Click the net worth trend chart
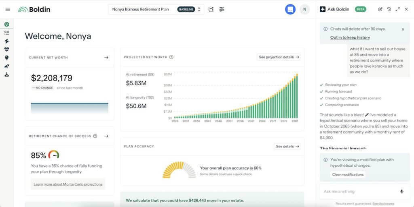Screen dimensions: 414x207 click(x=70, y=108)
